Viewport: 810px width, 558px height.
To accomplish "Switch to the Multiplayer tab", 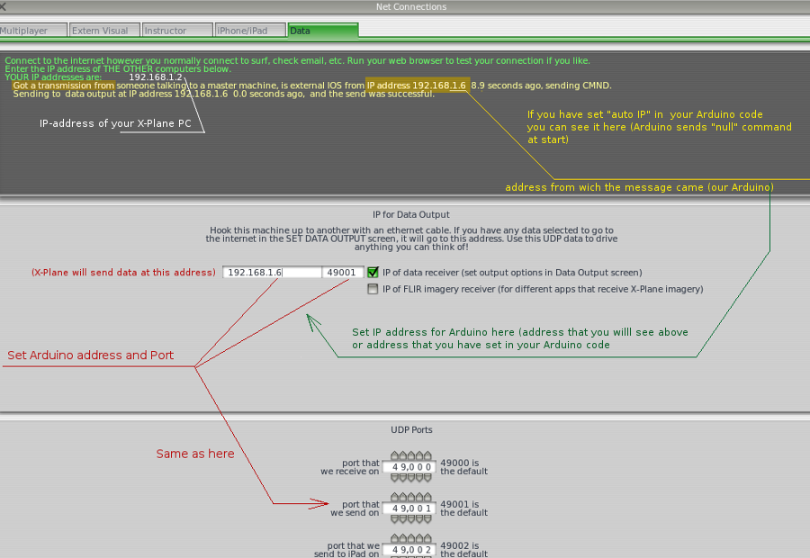I will coord(33,31).
